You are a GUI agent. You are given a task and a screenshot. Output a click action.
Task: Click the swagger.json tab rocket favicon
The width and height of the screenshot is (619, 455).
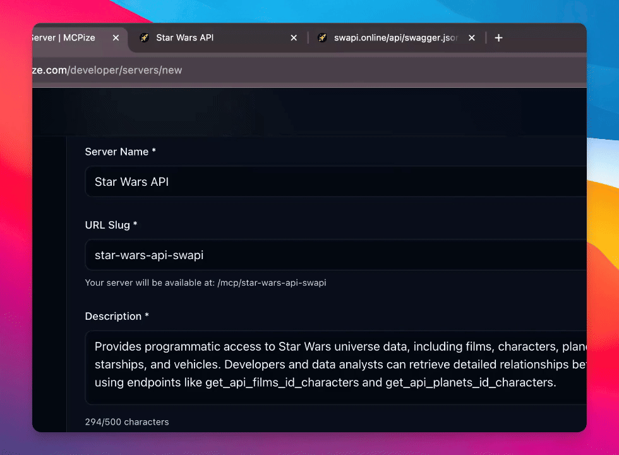(323, 38)
